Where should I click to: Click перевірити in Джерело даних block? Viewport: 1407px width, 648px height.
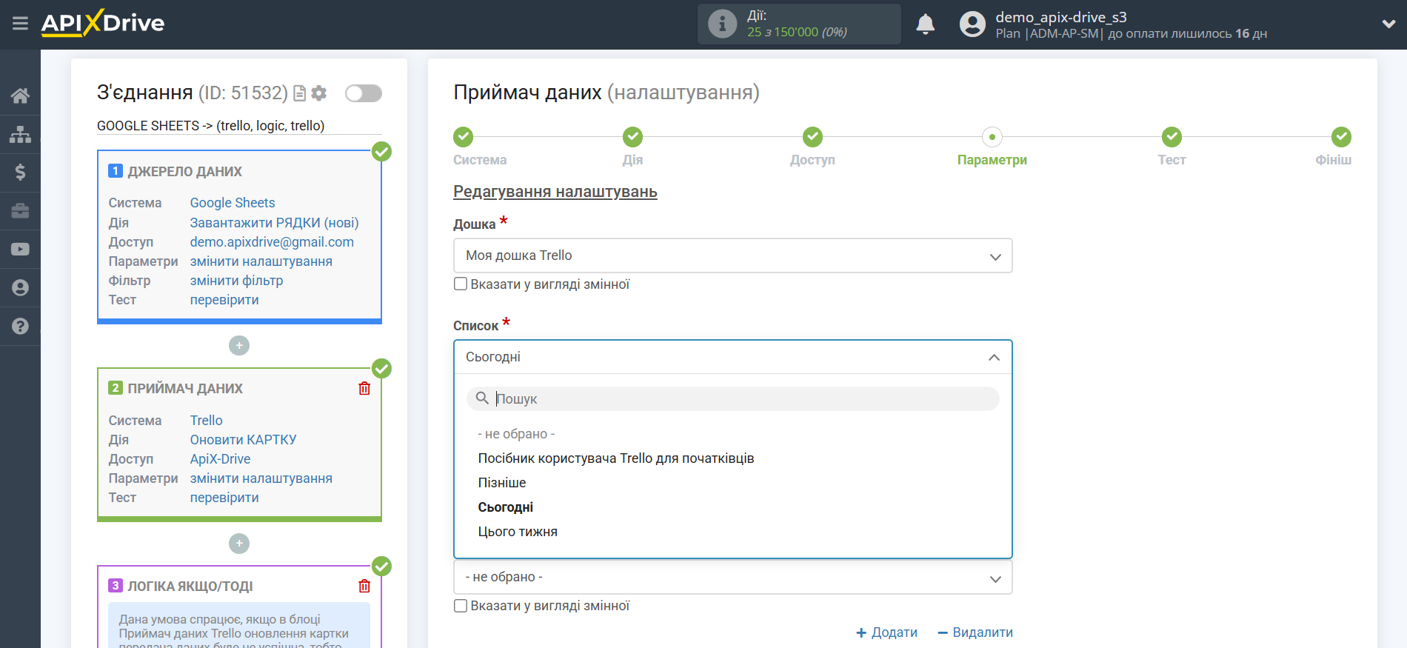224,300
